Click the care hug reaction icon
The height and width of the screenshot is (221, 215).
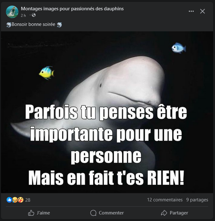pyautogui.click(x=21, y=200)
